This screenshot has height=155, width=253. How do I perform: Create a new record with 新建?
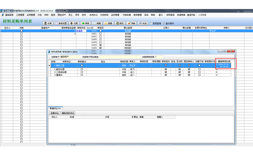[98, 23]
